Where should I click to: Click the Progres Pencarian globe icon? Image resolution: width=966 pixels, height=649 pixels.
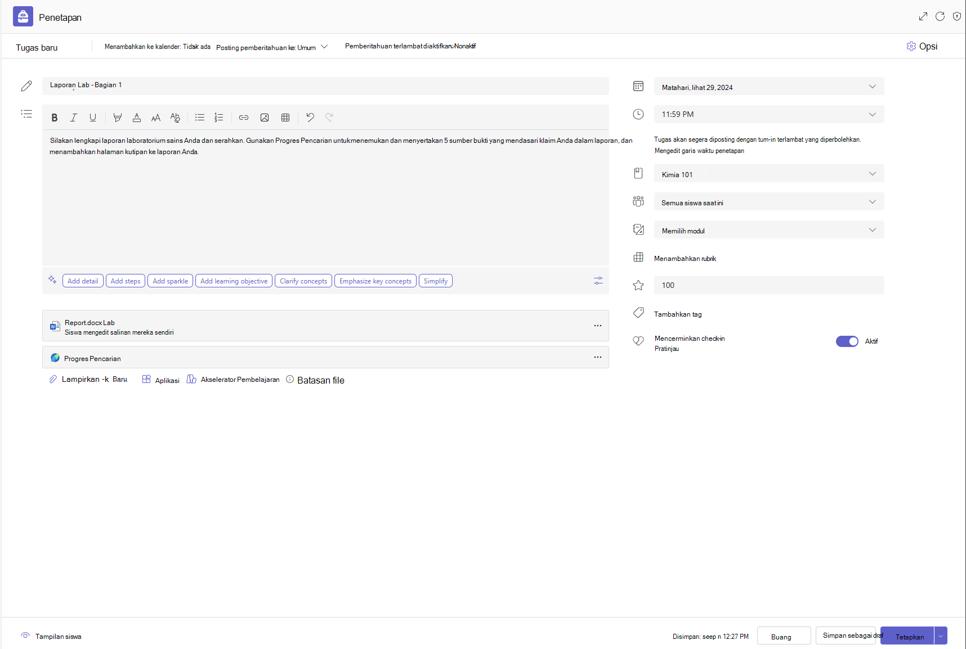[55, 358]
